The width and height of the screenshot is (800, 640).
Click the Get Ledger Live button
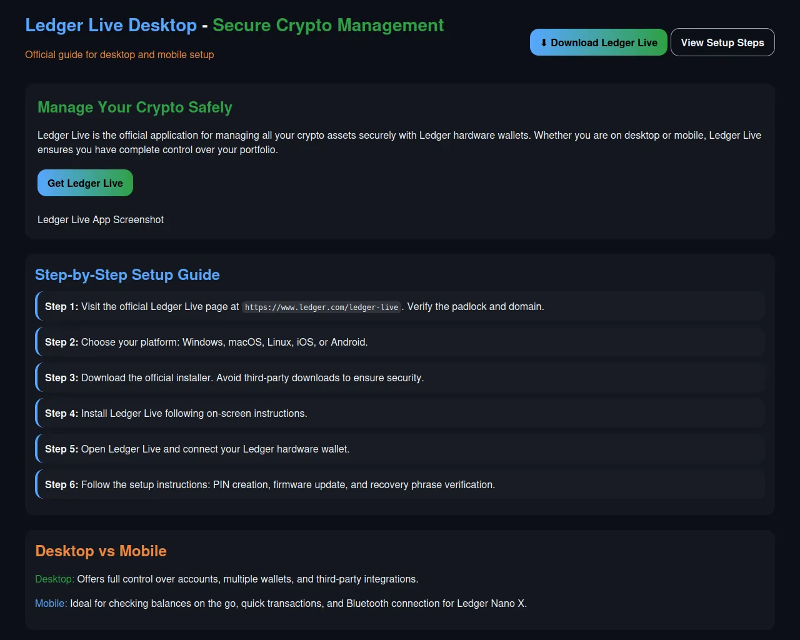[85, 183]
